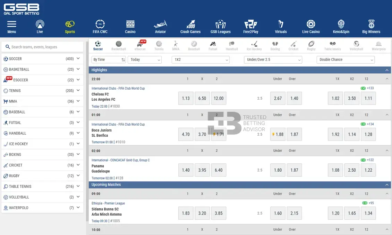
Task: Open Boca Juniors vs SL Benfica match
Action: coord(102,133)
